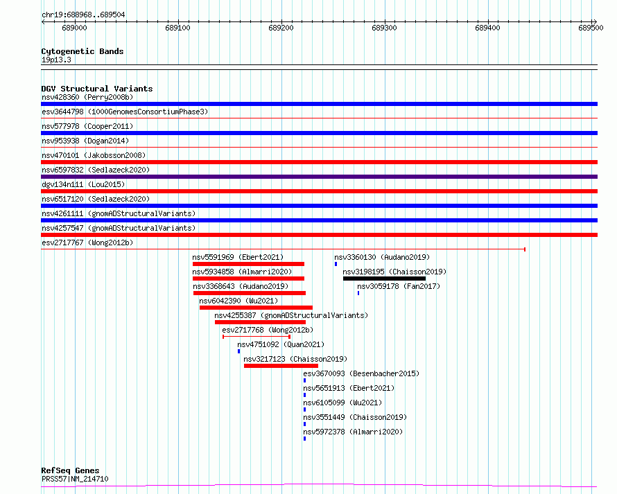
Task: Select the blue bar for nsv428360
Action: [x=319, y=104]
